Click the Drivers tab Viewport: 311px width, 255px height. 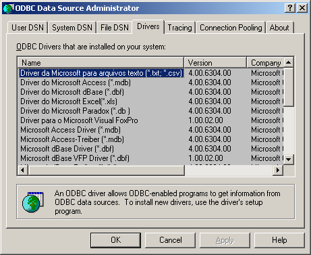(x=148, y=27)
